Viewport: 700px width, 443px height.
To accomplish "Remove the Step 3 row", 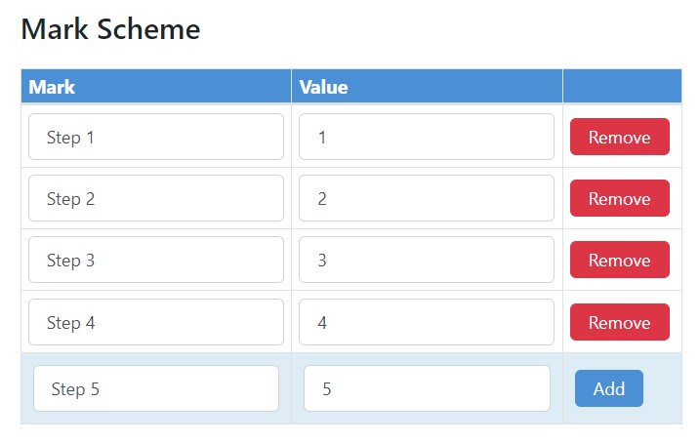I will 620,260.
